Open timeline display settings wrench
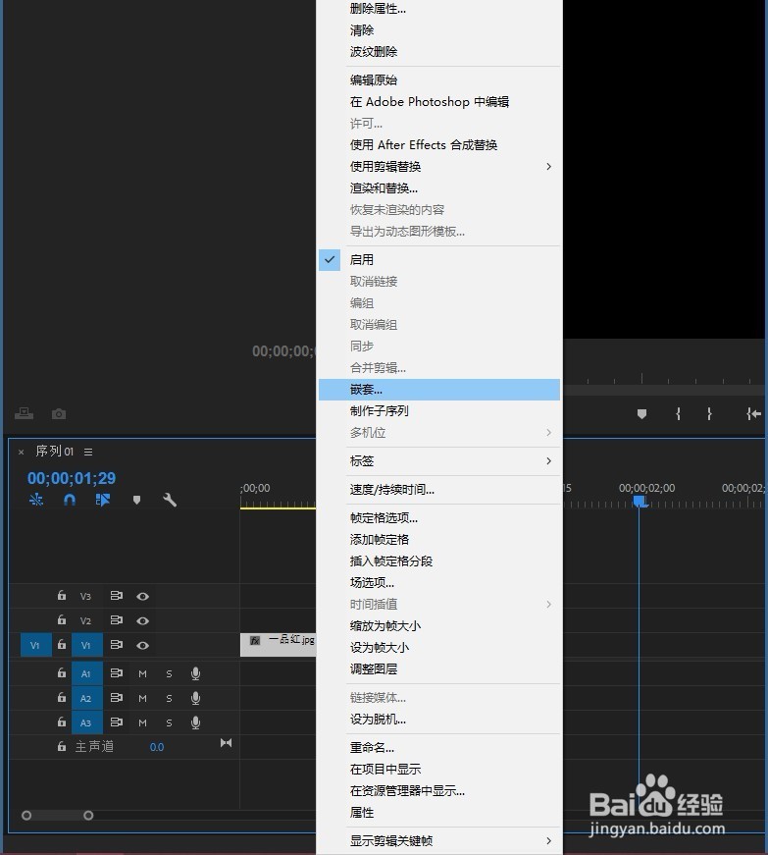Screen dimensions: 768x855 click(x=170, y=500)
